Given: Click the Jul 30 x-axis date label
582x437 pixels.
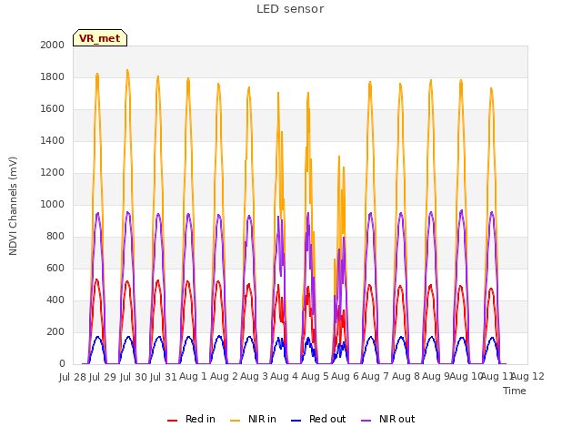Looking at the screenshot, I should pyautogui.click(x=133, y=377).
